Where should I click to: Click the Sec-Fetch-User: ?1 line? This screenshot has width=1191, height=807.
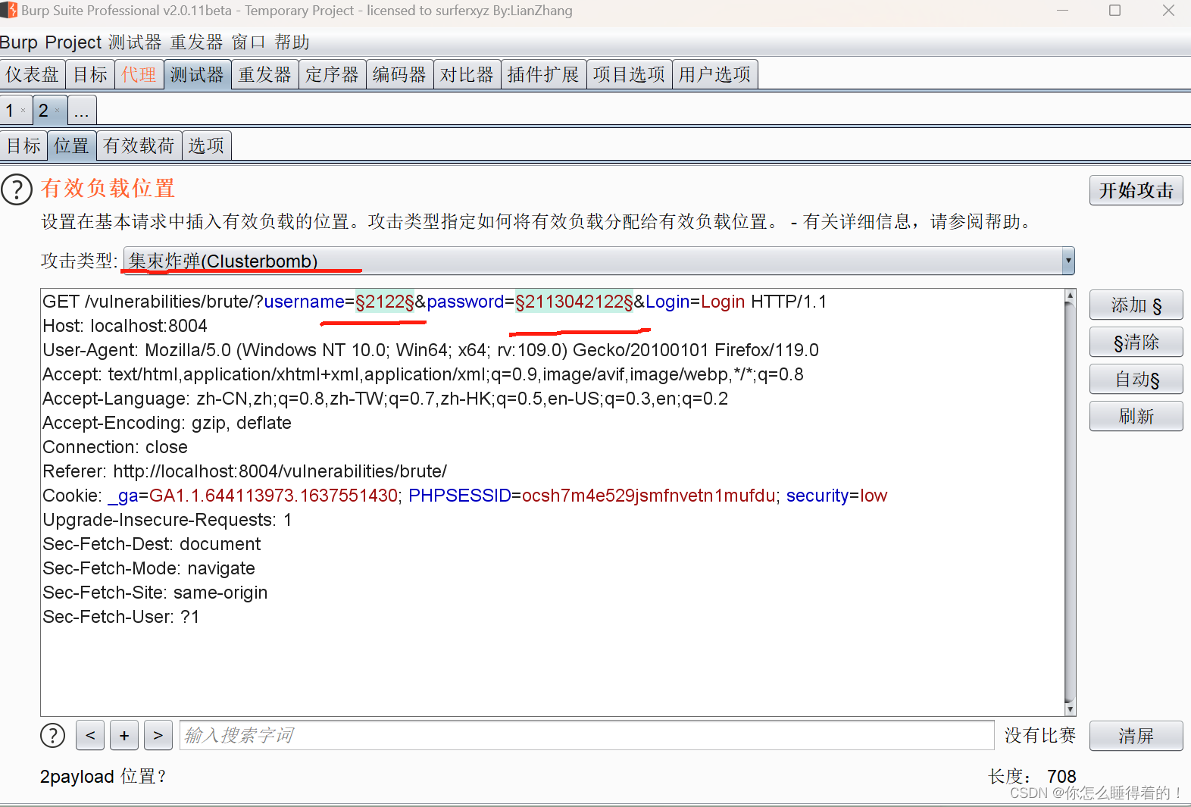click(121, 617)
